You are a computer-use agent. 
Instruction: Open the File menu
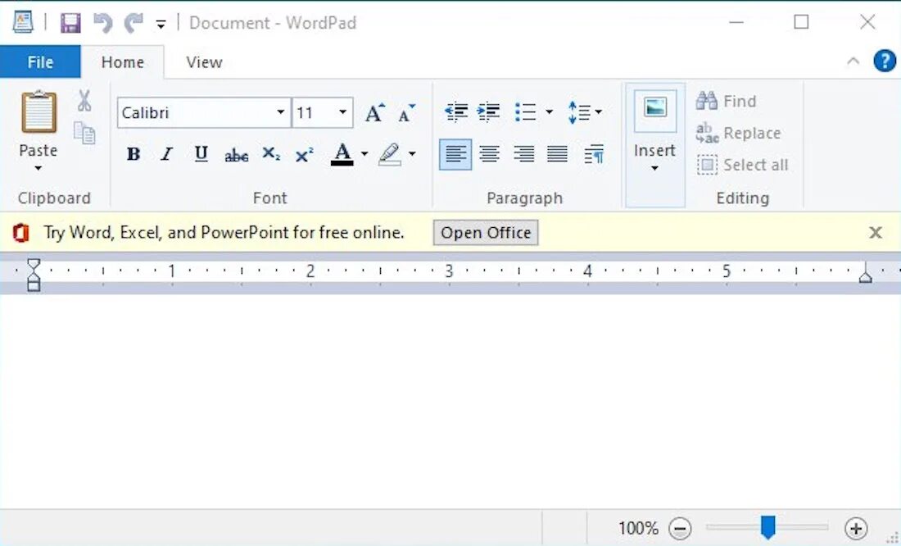[40, 62]
